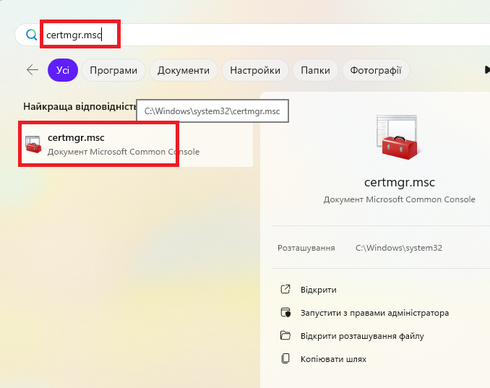Click Відкрити to open the console

click(319, 290)
